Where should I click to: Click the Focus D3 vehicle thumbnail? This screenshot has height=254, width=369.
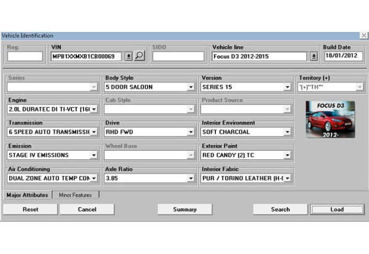[330, 119]
